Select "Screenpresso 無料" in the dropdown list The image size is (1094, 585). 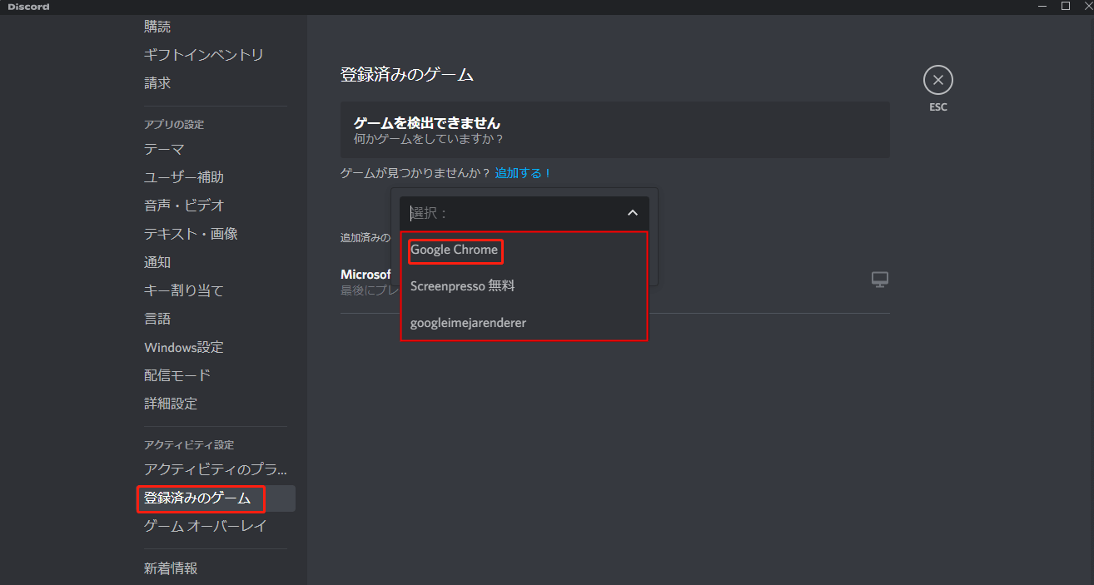coord(463,285)
